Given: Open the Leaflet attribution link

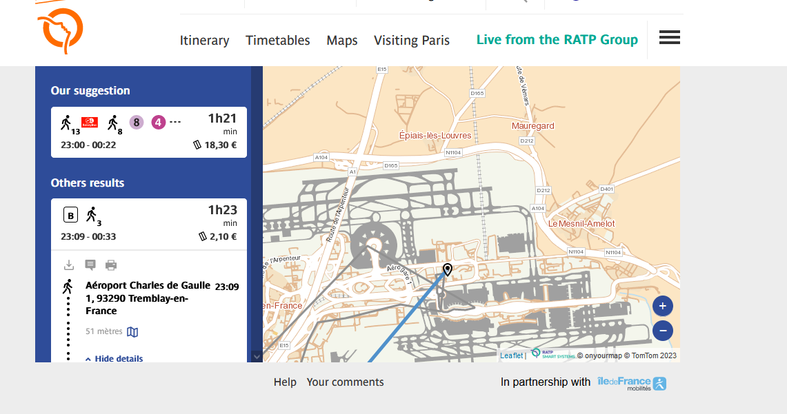Looking at the screenshot, I should pos(512,355).
